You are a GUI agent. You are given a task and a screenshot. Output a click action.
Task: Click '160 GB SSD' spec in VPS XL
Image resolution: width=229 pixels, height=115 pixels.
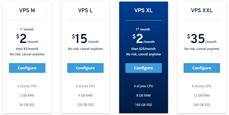tap(143, 105)
